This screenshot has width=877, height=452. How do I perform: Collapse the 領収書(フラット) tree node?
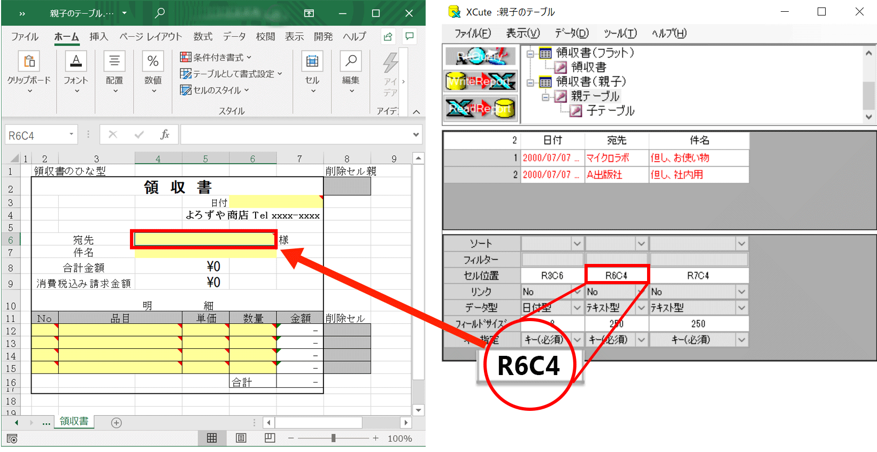[x=530, y=53]
